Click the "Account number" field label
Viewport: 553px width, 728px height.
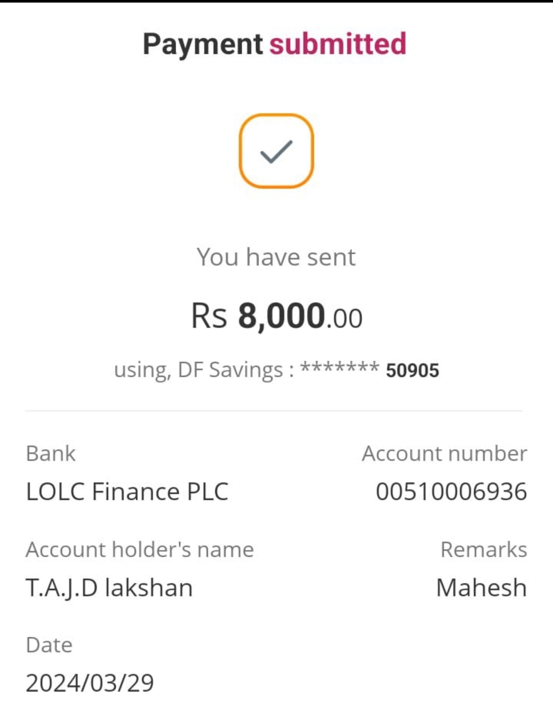(444, 454)
